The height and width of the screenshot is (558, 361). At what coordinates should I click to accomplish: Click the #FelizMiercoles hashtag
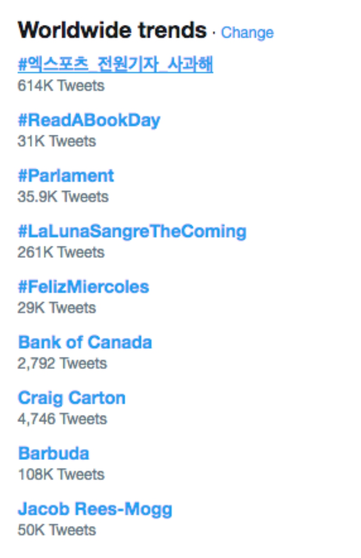coord(83,287)
